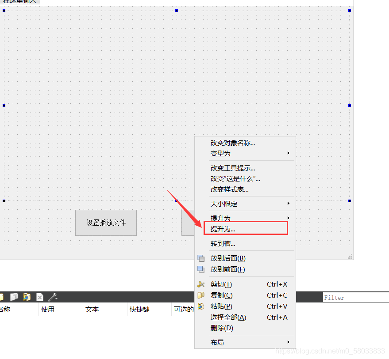389x359 pixels.
Task: Expand the 变型为 submenu
Action: coord(245,154)
